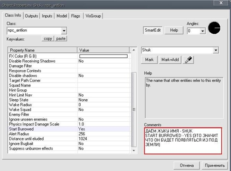Select the Disable Receiving Shadows row
This screenshot has width=231, height=171.
(69, 61)
